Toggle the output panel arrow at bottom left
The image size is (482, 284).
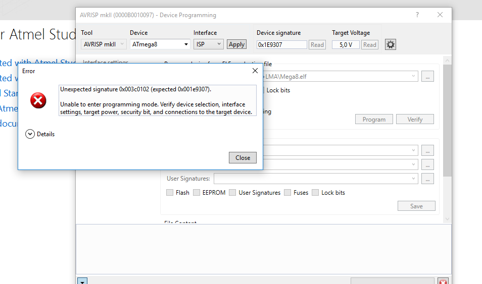82,281
